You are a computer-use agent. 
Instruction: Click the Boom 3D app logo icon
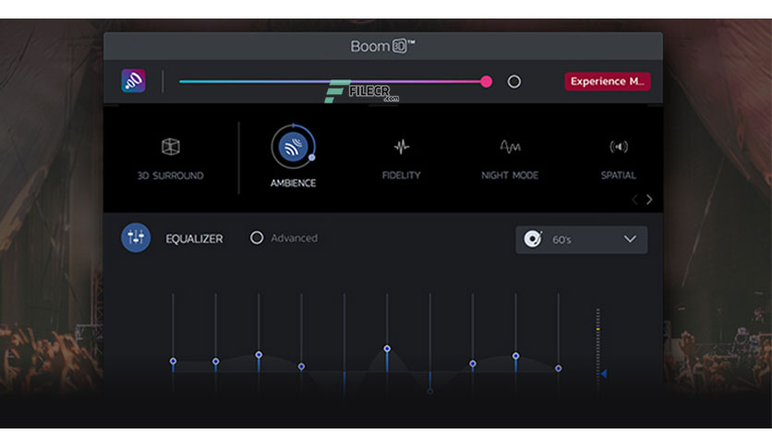coord(133,80)
